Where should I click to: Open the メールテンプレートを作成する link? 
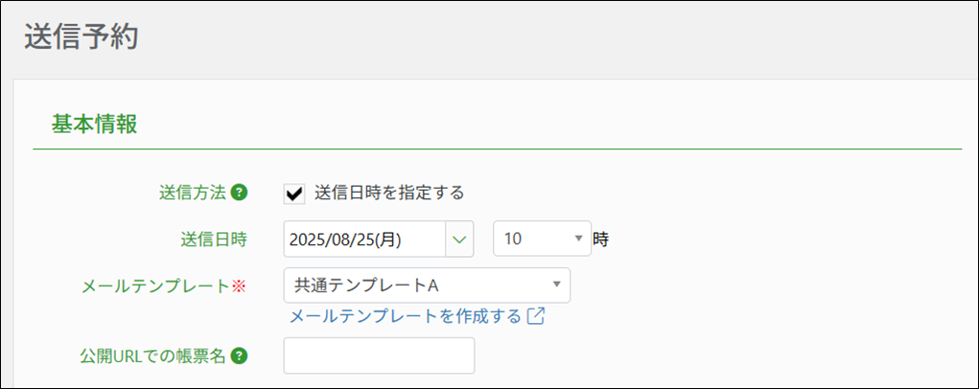tap(405, 316)
